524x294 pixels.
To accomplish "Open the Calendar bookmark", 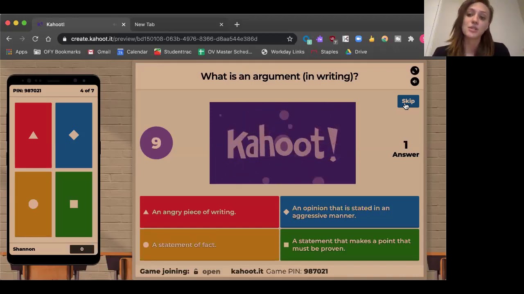I will [132, 52].
